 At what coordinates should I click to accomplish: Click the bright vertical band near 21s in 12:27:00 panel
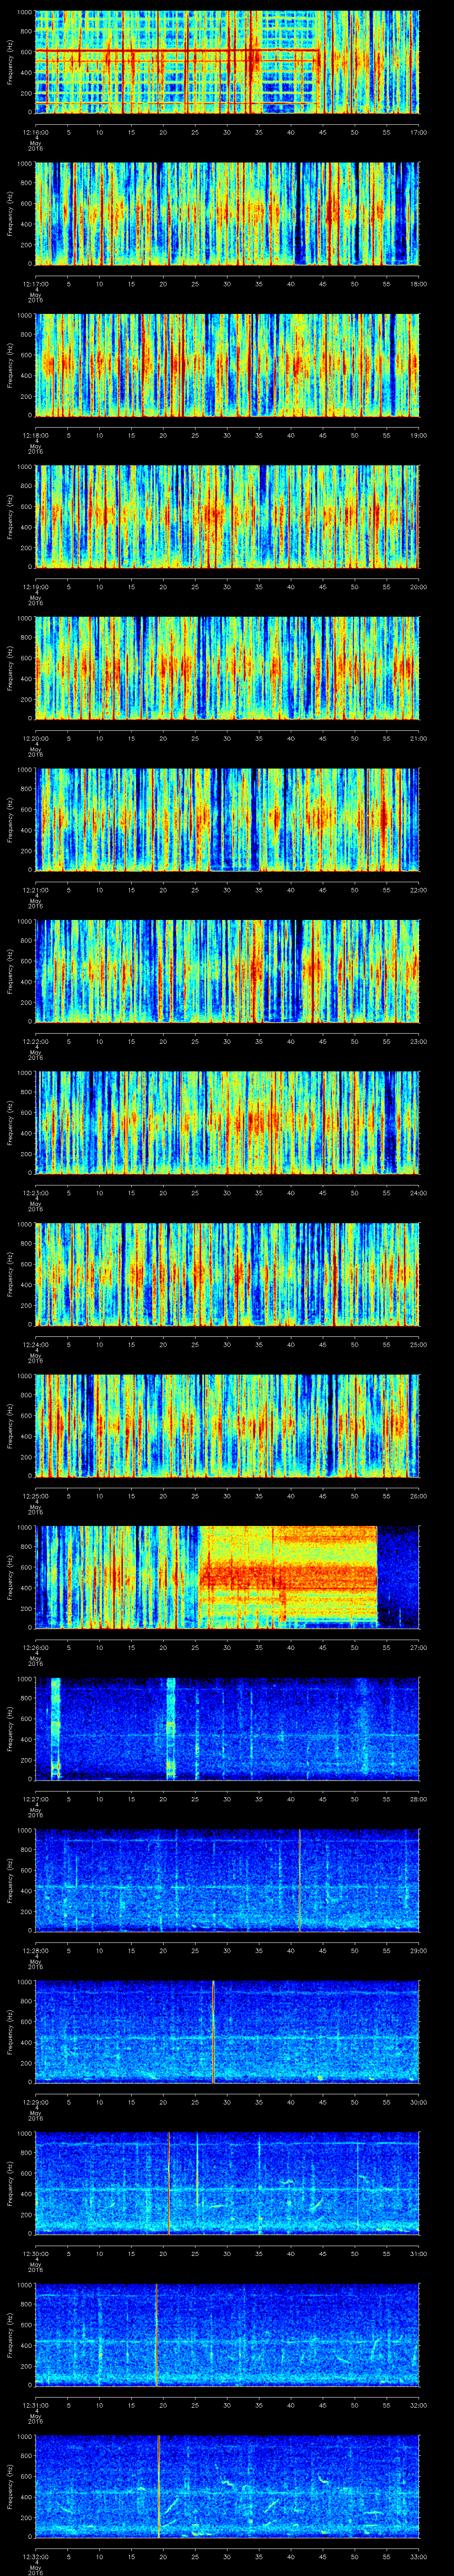[x=171, y=1729]
